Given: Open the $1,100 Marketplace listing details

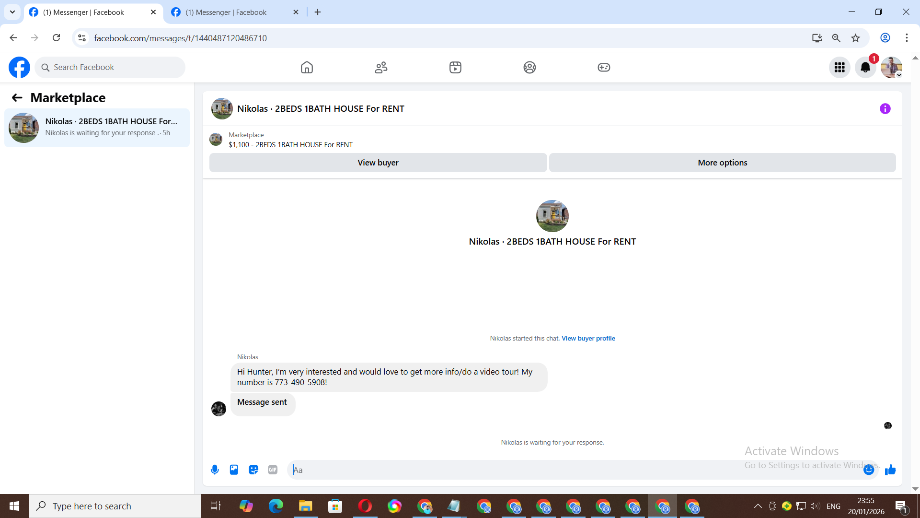Looking at the screenshot, I should click(290, 145).
